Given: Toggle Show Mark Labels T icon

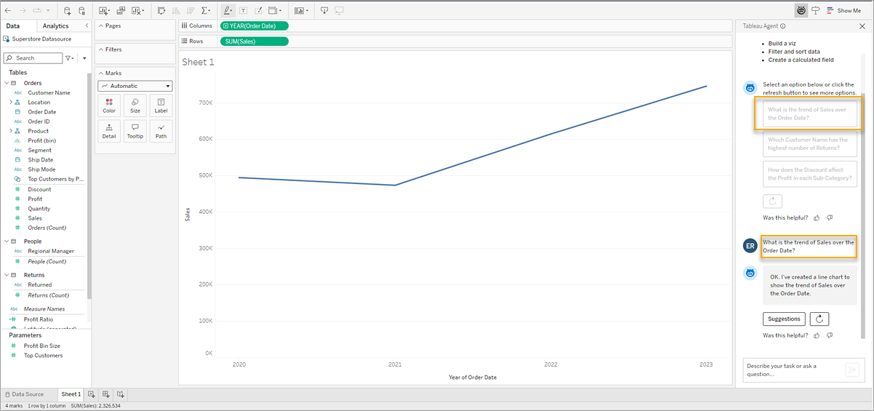Looking at the screenshot, I should click(x=243, y=11).
